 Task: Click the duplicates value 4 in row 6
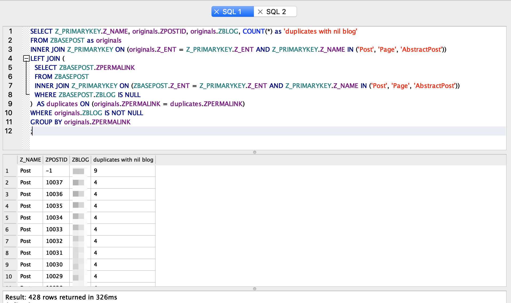[x=123, y=229]
